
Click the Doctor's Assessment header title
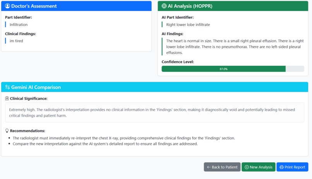(34, 6)
